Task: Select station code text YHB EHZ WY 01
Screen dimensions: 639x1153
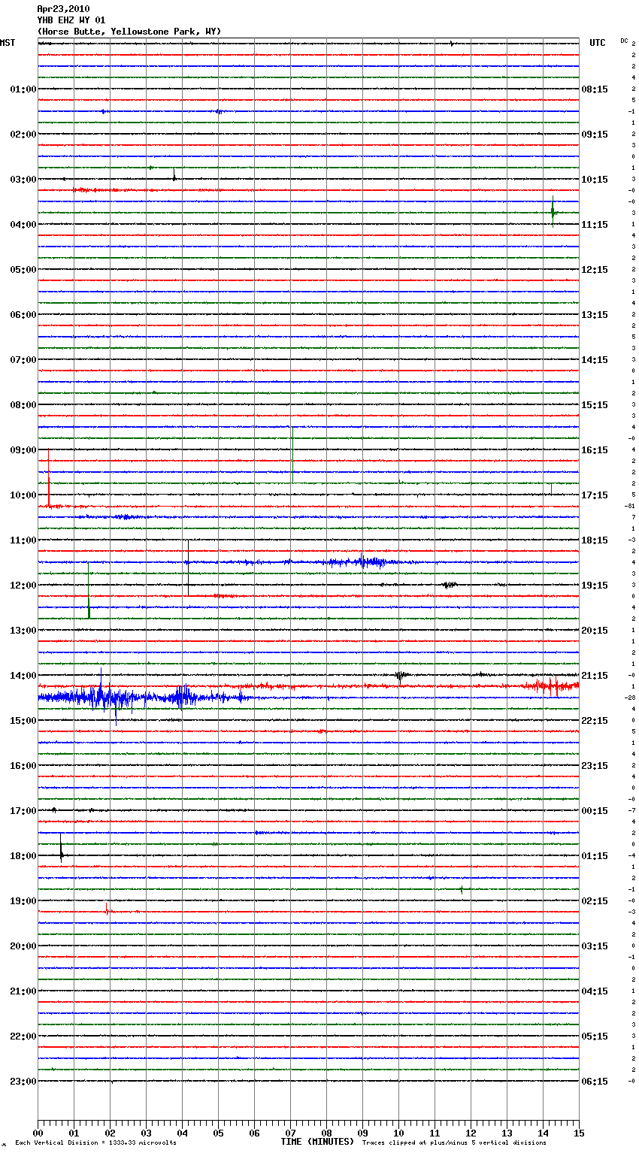Action: pos(71,20)
